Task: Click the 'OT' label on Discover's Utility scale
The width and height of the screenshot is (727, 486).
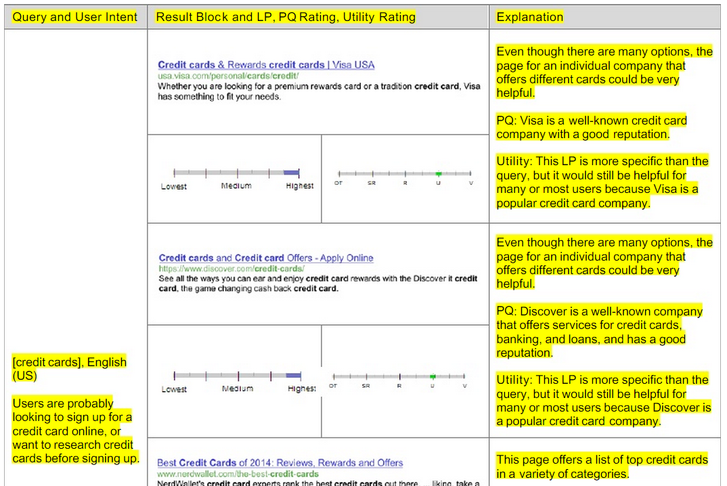Action: click(333, 386)
